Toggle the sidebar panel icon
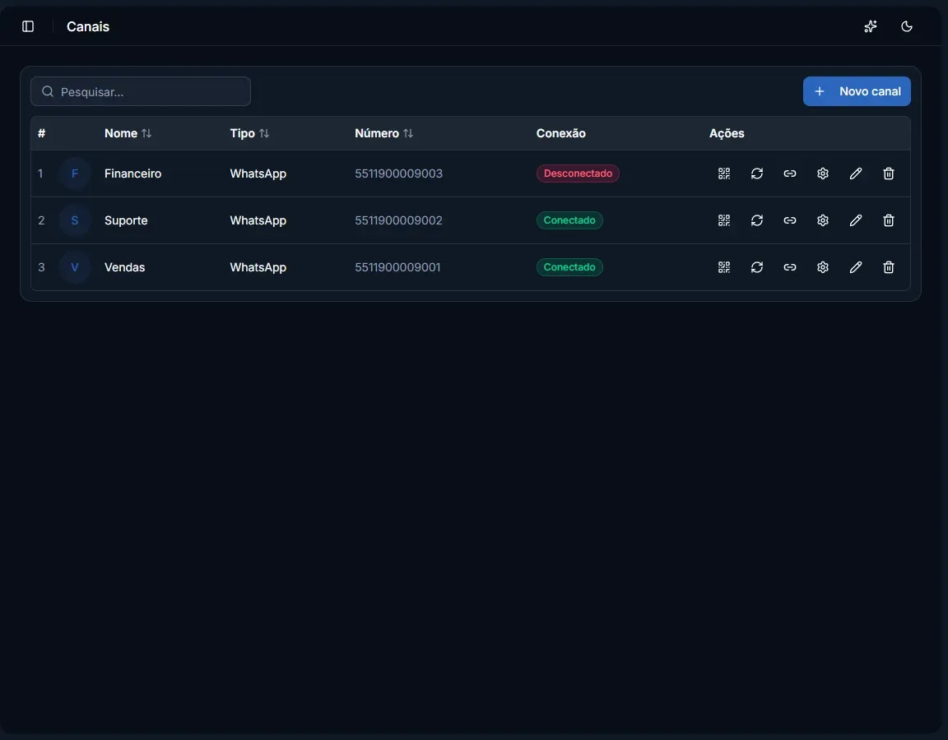This screenshot has height=740, width=948. point(28,26)
